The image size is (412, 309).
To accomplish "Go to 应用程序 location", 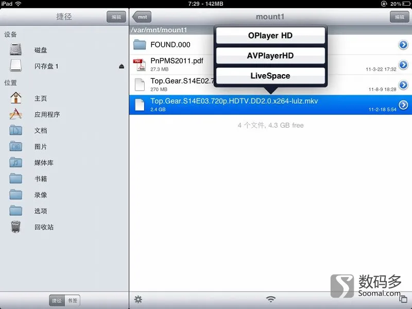I will tap(47, 114).
